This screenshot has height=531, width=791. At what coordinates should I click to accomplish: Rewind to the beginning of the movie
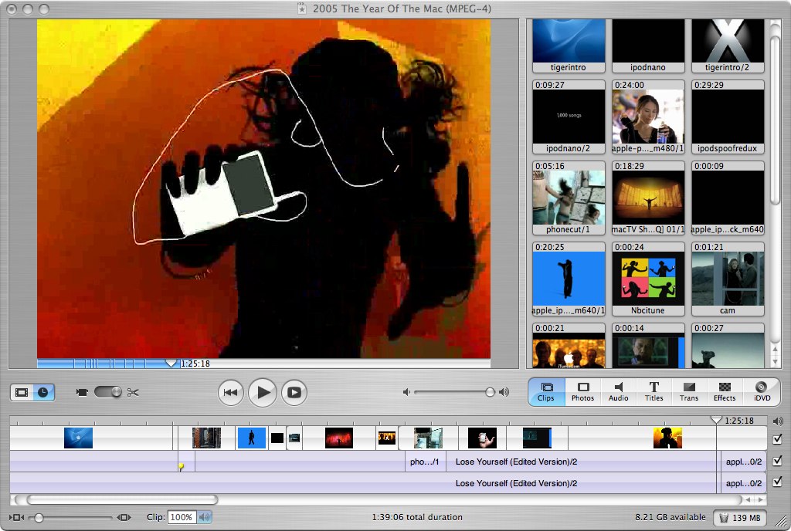[x=230, y=392]
